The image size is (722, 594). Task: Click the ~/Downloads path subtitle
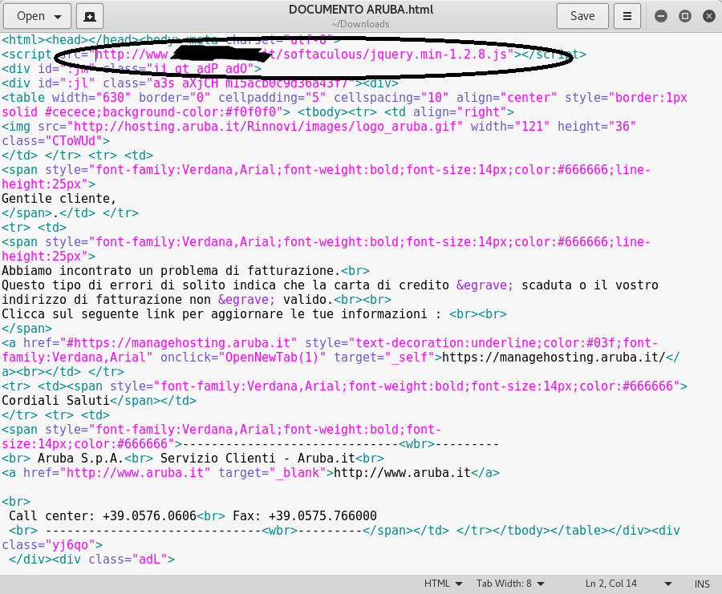[x=360, y=23]
